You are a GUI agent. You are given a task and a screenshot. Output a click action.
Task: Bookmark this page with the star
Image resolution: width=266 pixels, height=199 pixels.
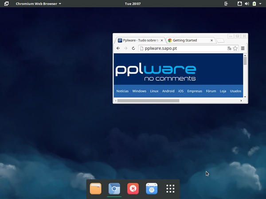point(235,48)
